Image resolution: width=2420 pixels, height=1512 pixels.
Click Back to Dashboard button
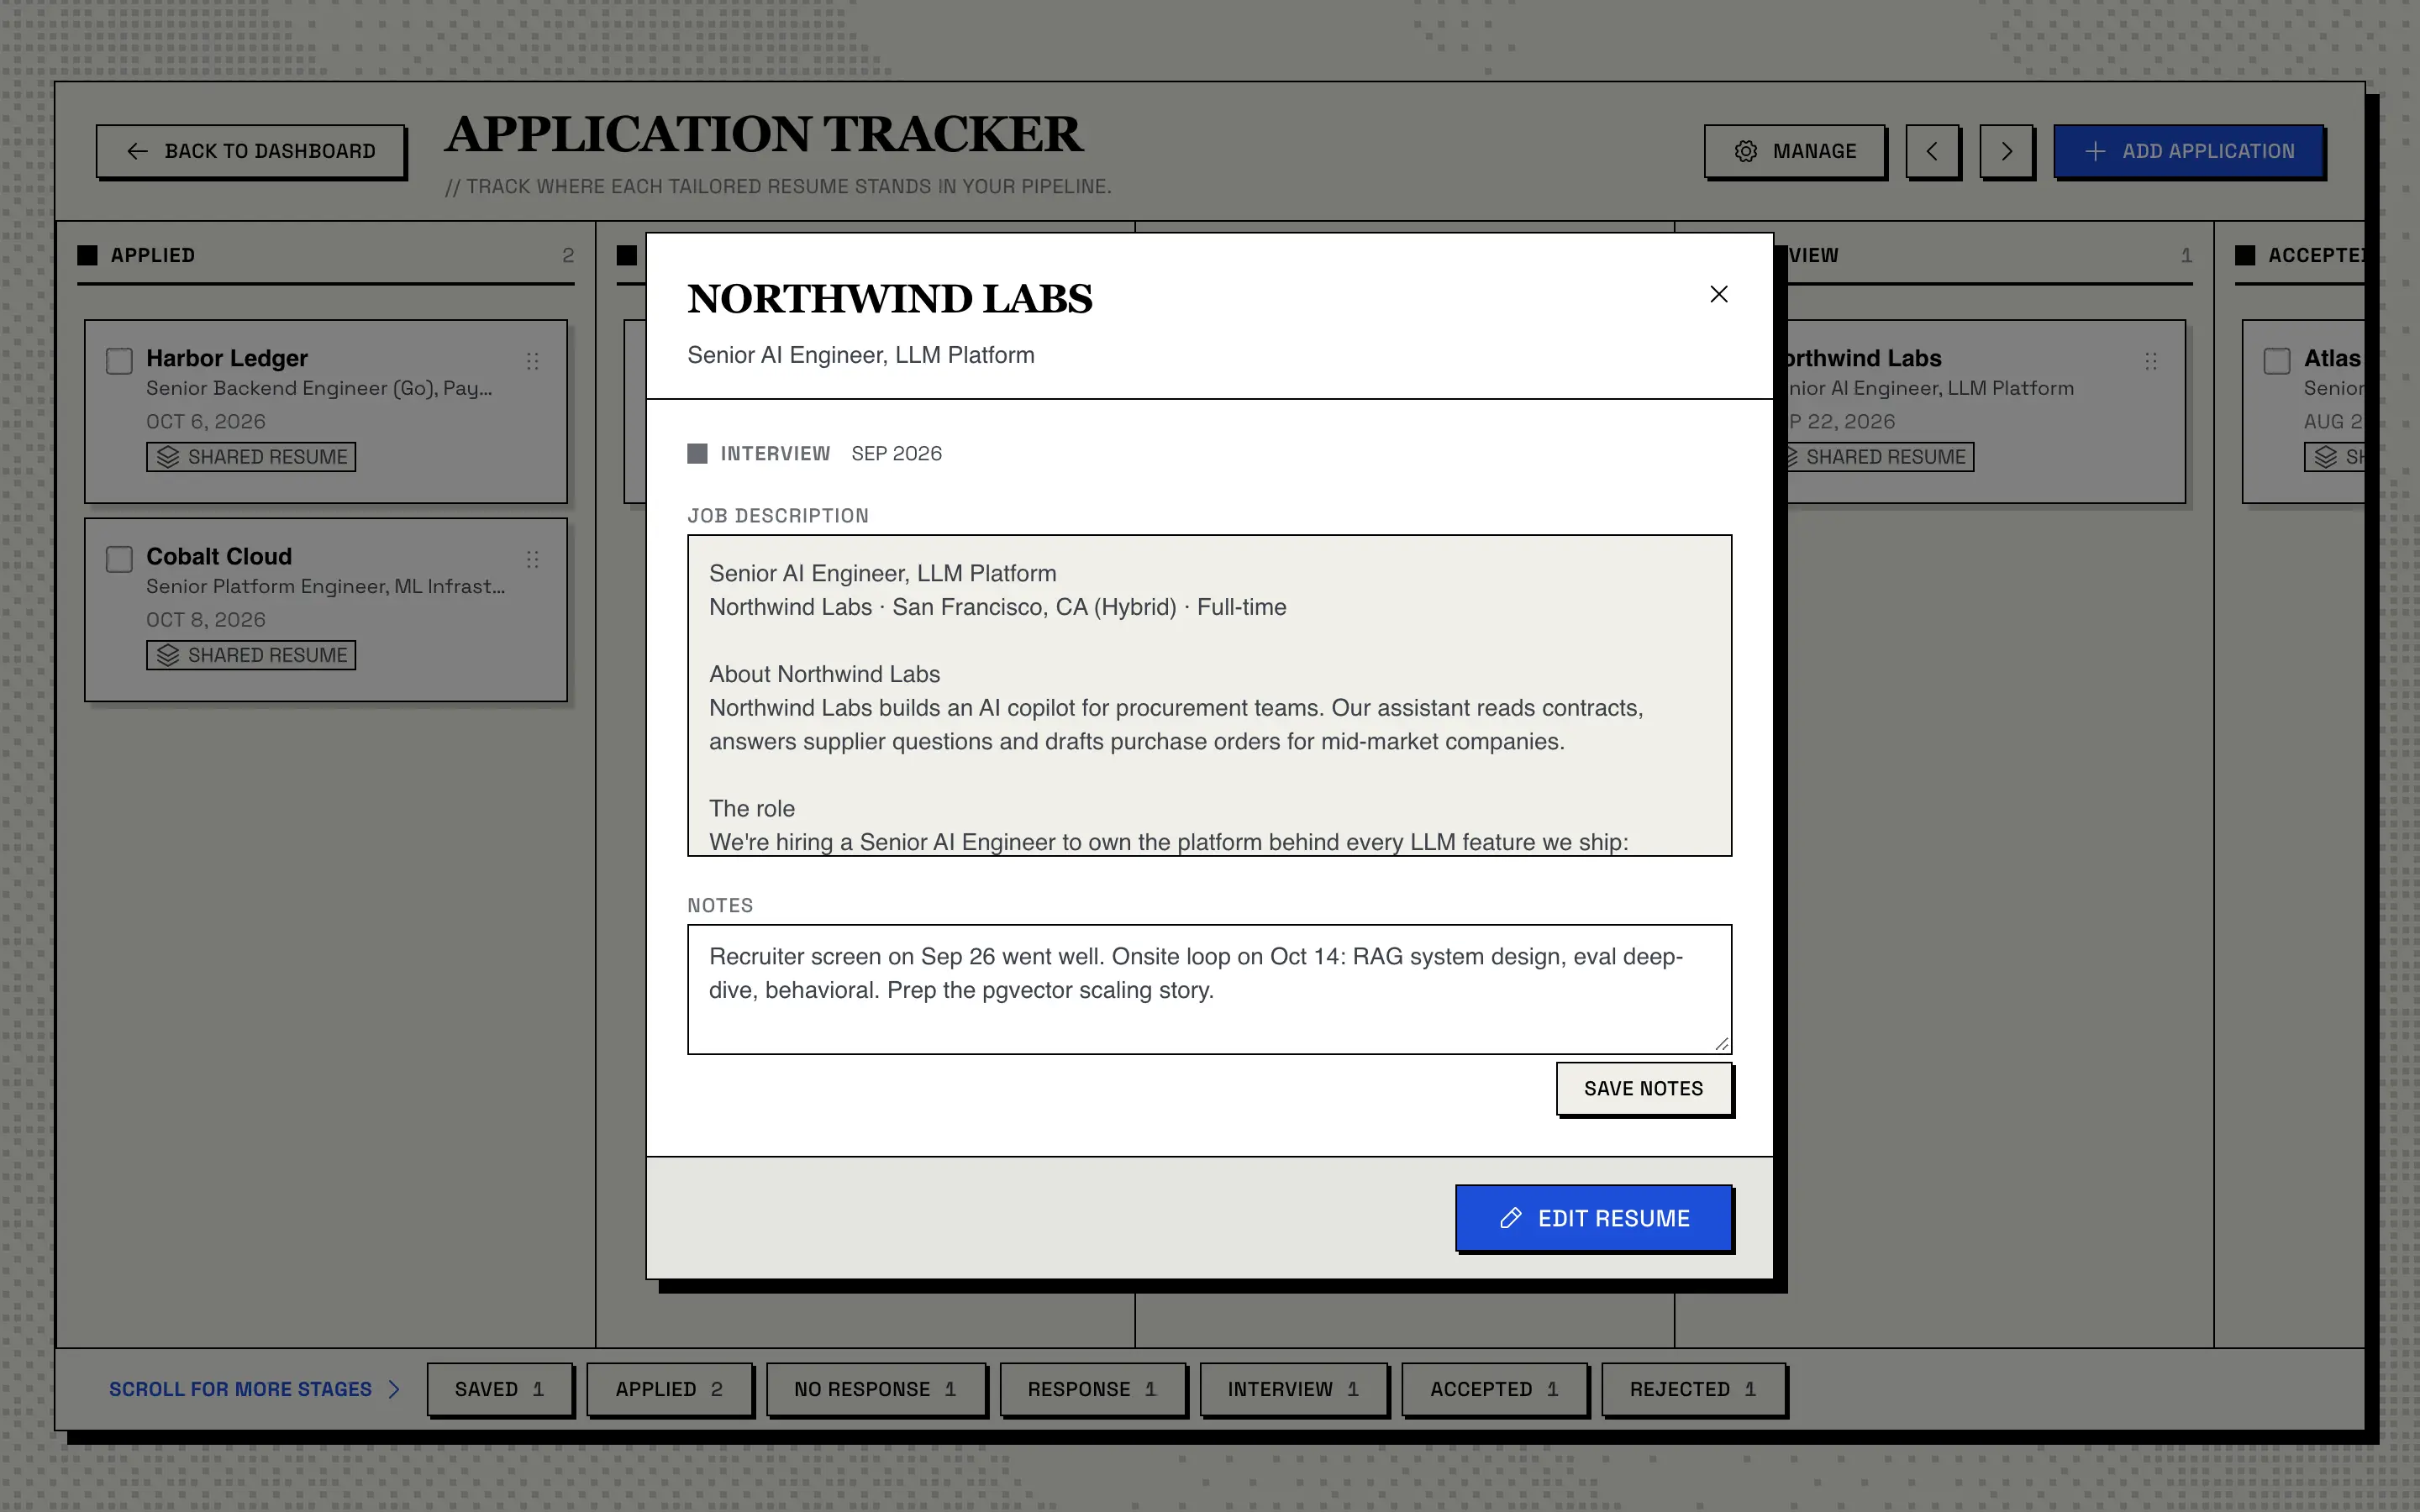[x=251, y=151]
